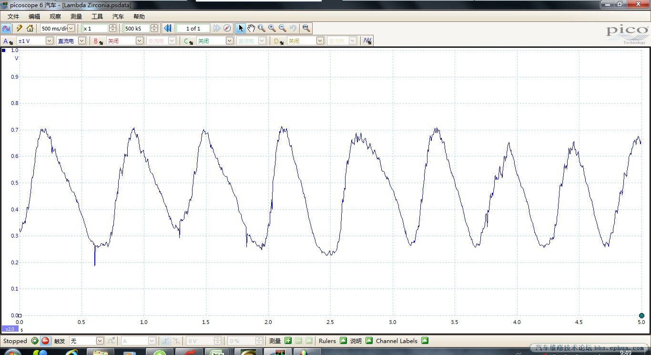Open the signal generator waveform icon
Screen dimensions: 651x355
point(367,41)
